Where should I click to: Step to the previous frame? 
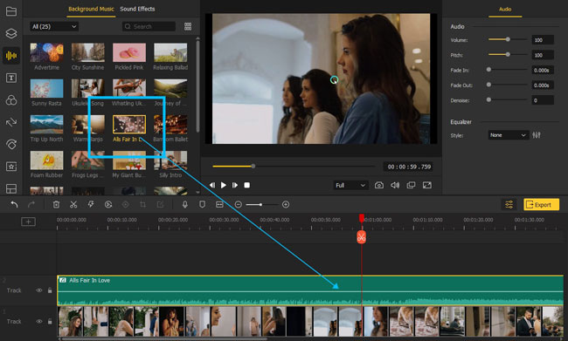(212, 185)
